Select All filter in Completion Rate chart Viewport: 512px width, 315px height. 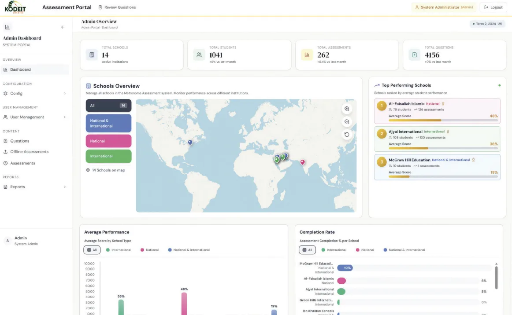pyautogui.click(x=307, y=250)
